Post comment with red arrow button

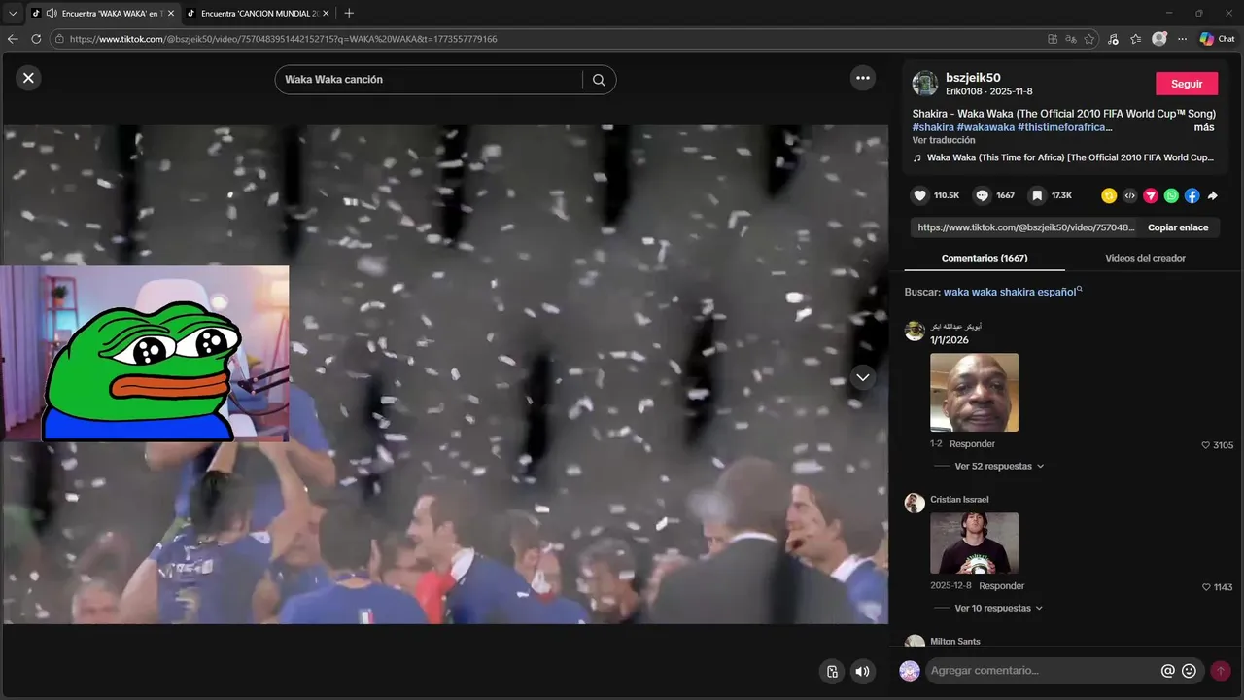coord(1221,671)
